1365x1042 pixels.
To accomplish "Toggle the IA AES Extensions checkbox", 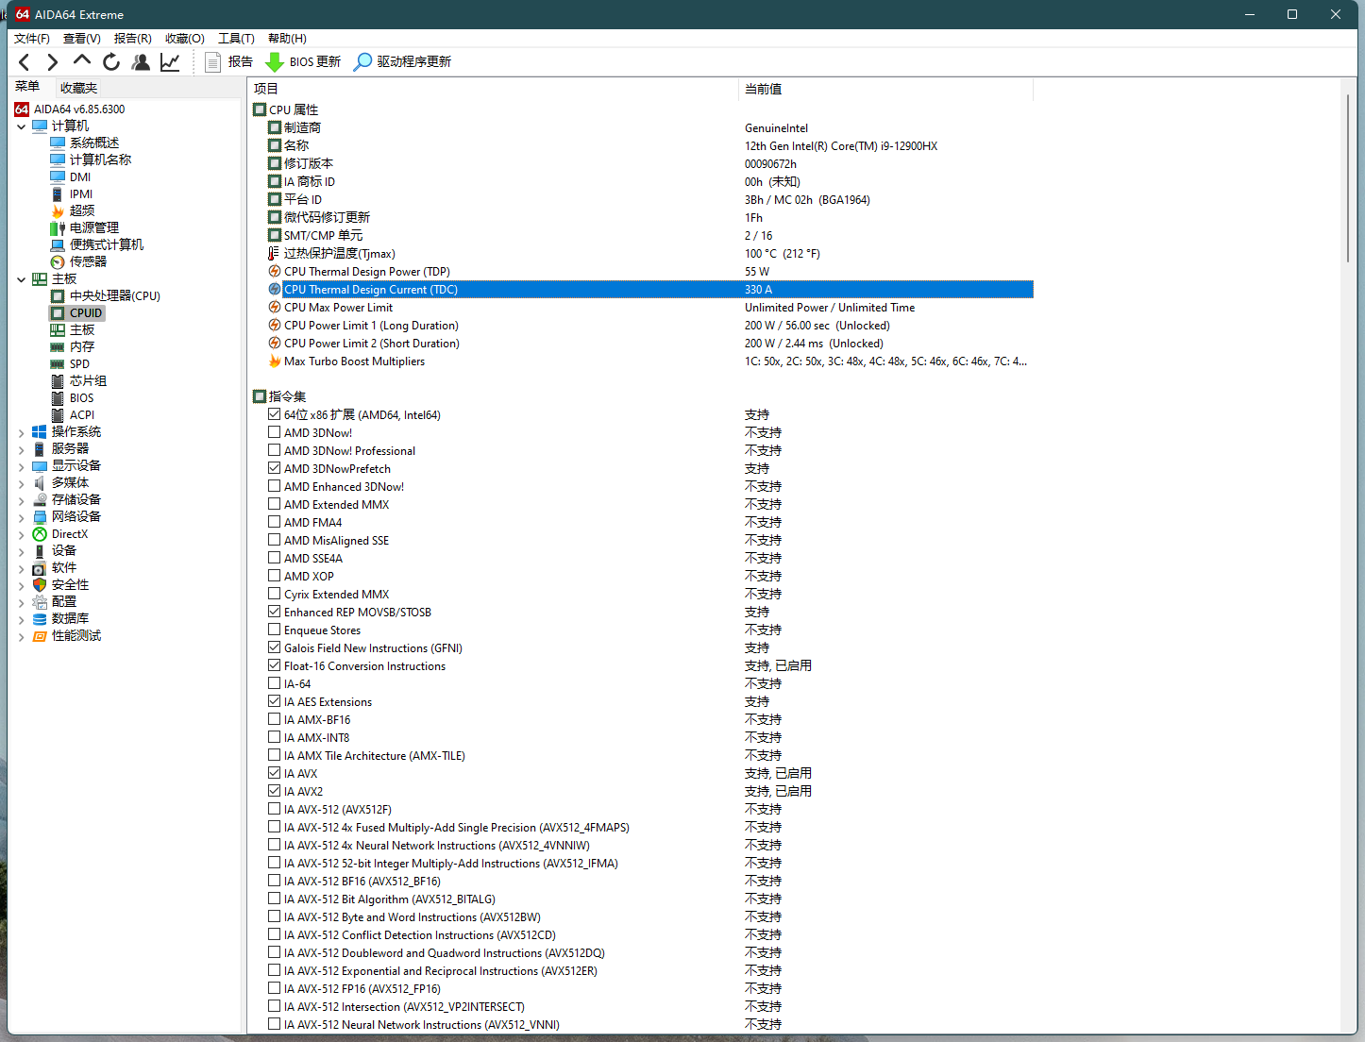I will (275, 701).
